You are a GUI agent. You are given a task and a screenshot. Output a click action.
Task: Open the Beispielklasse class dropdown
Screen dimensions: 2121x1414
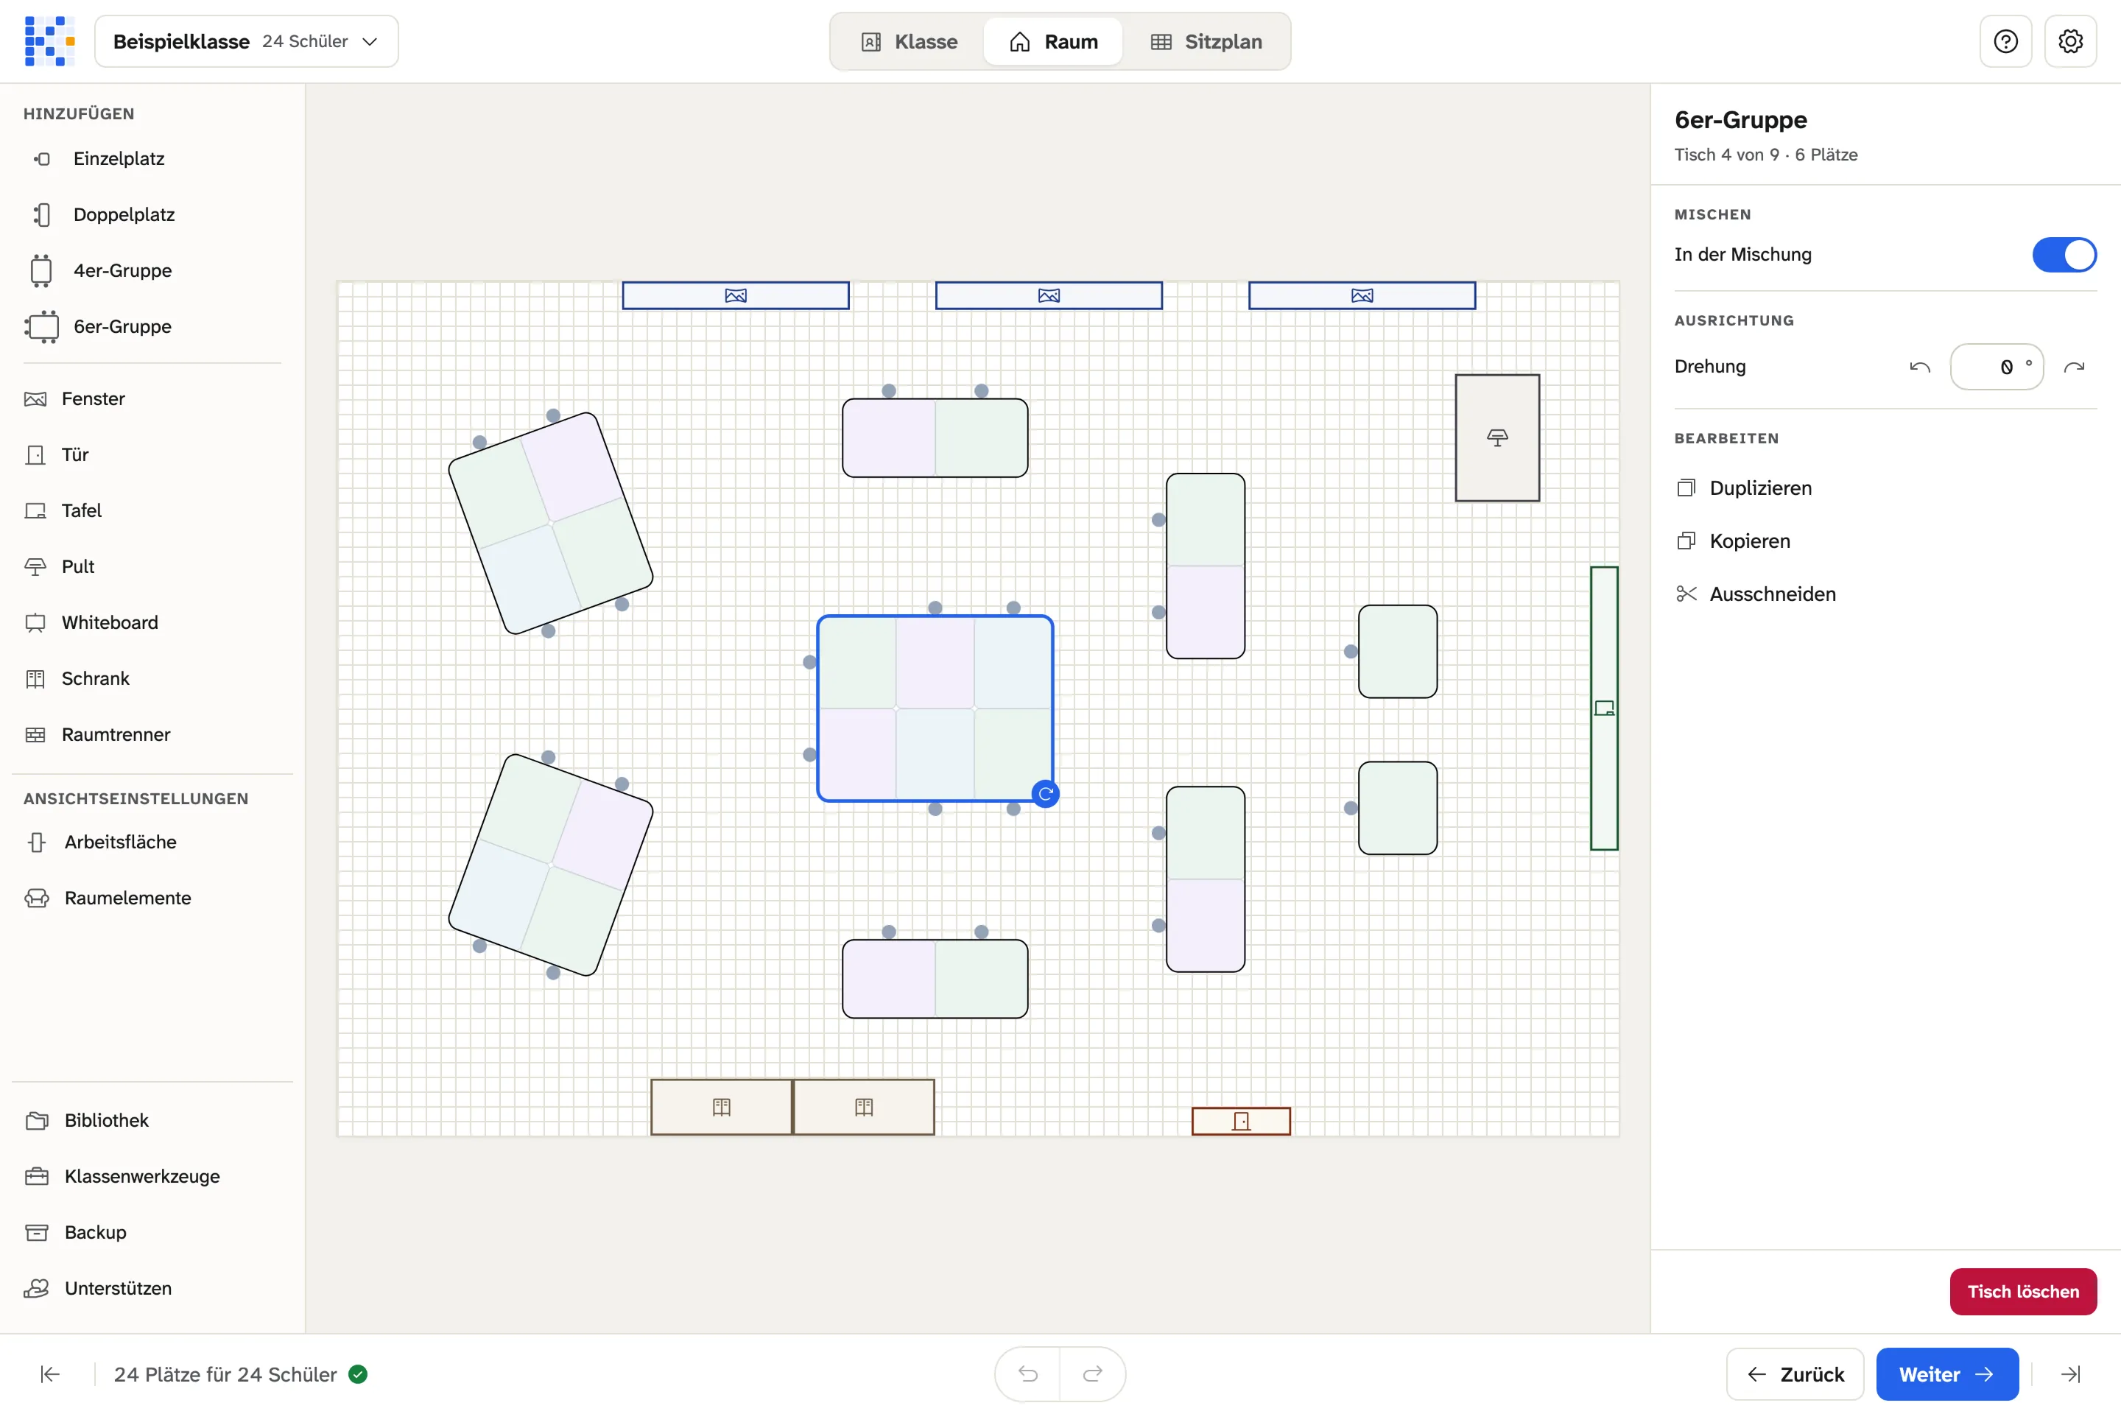point(246,41)
